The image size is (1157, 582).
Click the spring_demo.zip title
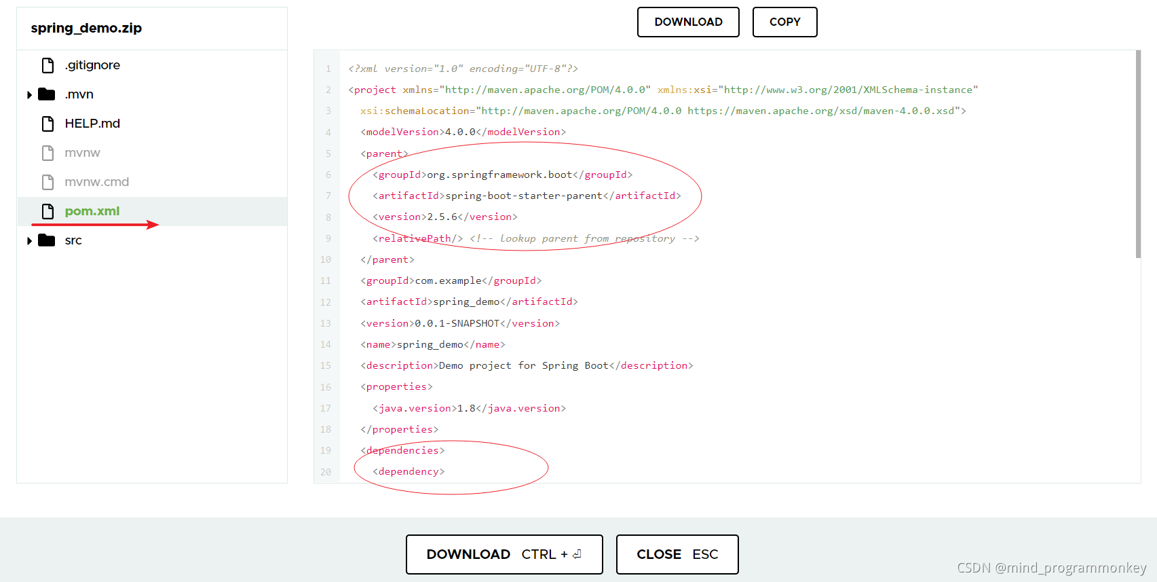click(x=86, y=28)
